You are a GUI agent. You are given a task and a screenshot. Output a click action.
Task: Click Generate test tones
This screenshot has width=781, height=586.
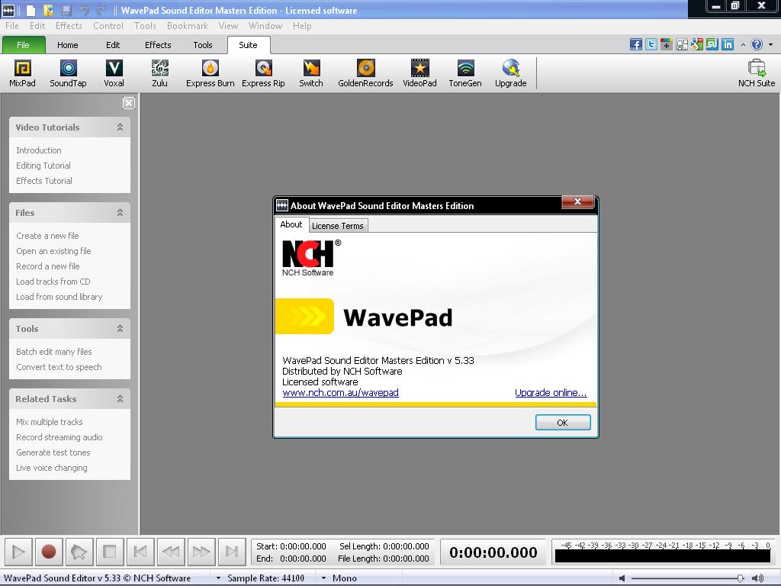[53, 452]
